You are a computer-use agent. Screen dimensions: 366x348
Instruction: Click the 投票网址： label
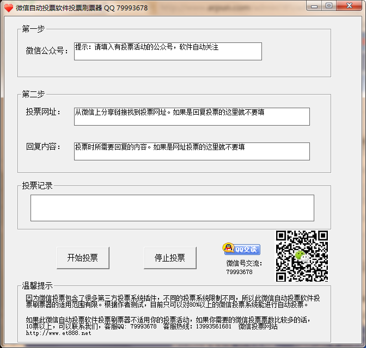[43, 111]
